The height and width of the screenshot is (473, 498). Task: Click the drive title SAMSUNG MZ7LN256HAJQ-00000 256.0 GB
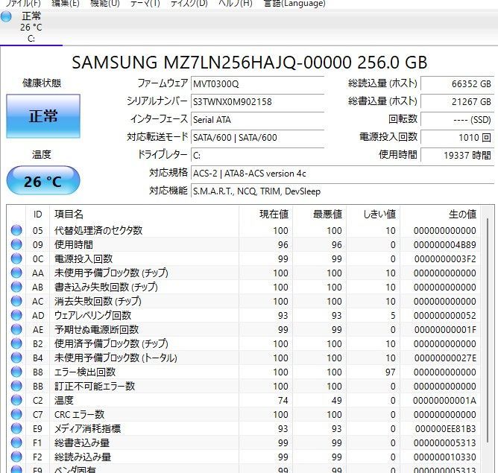pos(249,63)
